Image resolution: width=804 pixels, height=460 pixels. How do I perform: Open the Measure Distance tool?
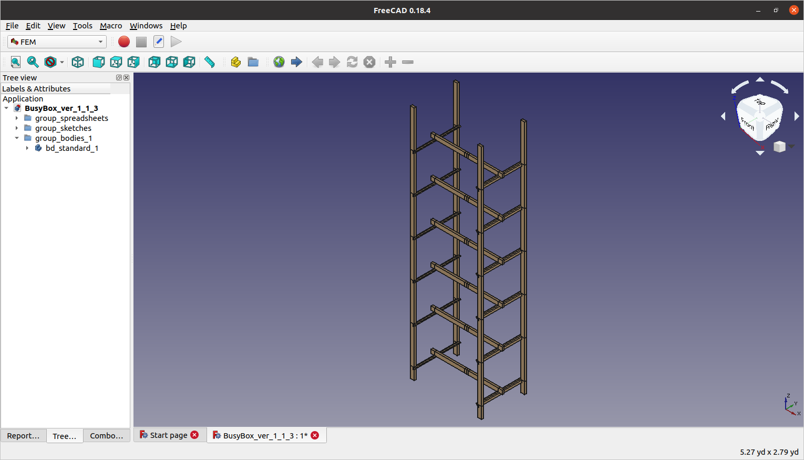point(209,62)
